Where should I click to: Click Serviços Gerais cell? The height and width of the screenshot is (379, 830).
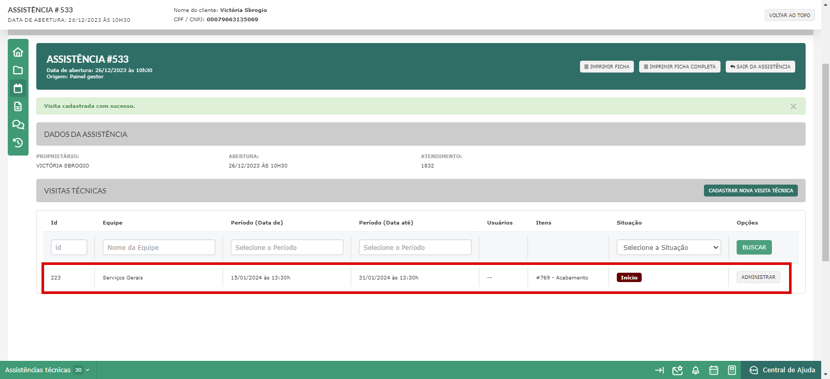(x=123, y=278)
